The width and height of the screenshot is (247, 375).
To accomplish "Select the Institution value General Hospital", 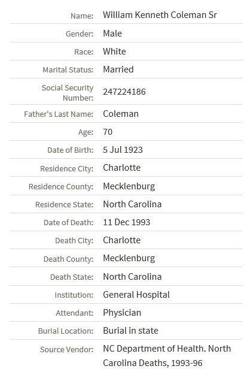I will coord(136,295).
